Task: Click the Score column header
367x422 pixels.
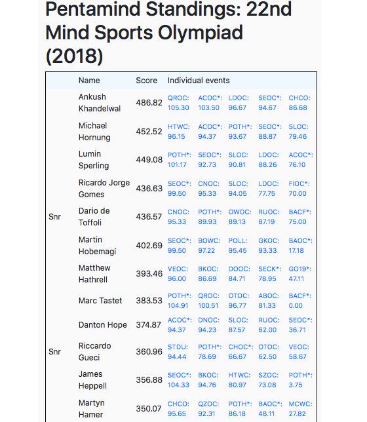Action: pyautogui.click(x=147, y=81)
